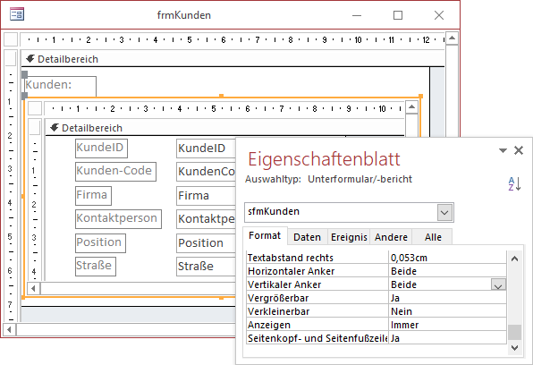This screenshot has height=365, width=533.
Task: Click the Anzeigen value Immer
Action: [447, 325]
